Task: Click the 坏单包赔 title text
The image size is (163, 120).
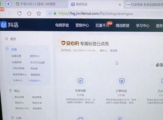Action: 80,91
